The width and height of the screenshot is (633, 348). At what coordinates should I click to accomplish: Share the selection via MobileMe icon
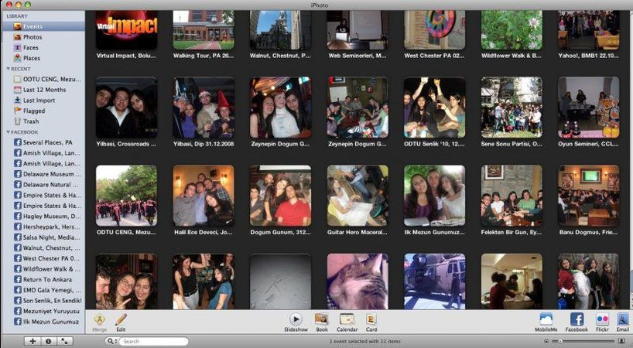coord(546,319)
